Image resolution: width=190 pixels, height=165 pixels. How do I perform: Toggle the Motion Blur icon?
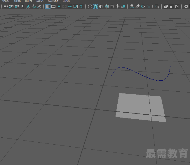click(x=137, y=6)
